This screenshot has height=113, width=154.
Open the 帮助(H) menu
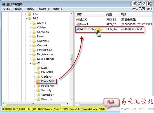tap(58, 9)
